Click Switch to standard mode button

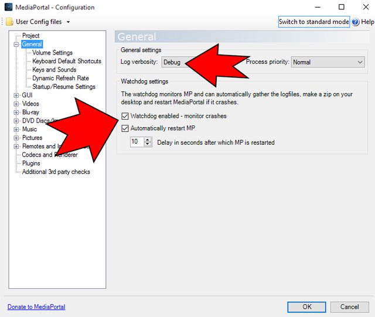(313, 22)
